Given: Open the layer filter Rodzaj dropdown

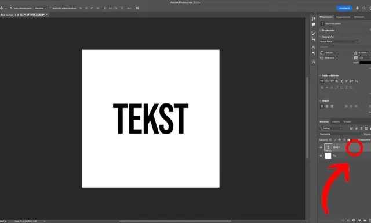Looking at the screenshot, I should (x=331, y=128).
